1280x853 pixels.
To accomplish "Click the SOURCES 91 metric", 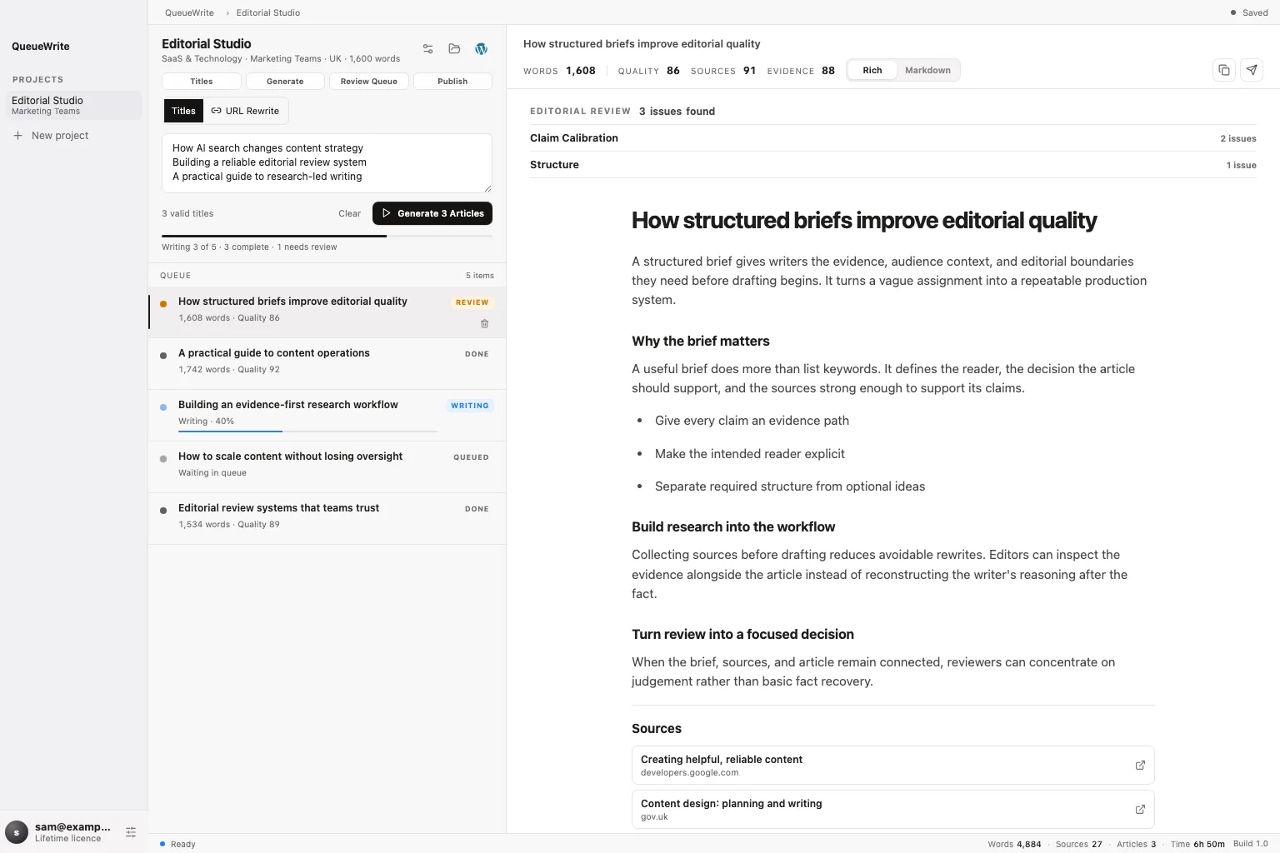I will [723, 71].
